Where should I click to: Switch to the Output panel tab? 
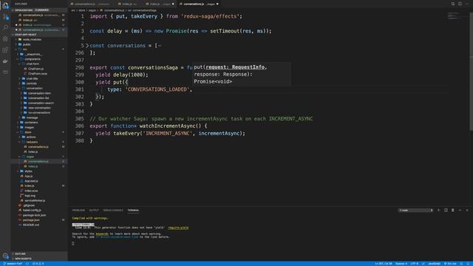pyautogui.click(x=94, y=210)
